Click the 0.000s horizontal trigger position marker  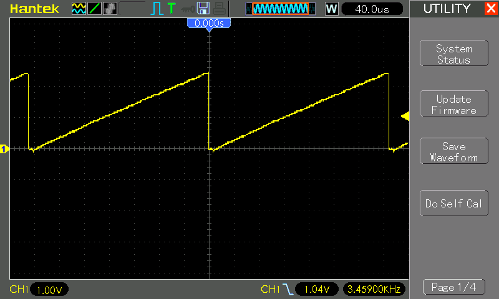[x=209, y=24]
